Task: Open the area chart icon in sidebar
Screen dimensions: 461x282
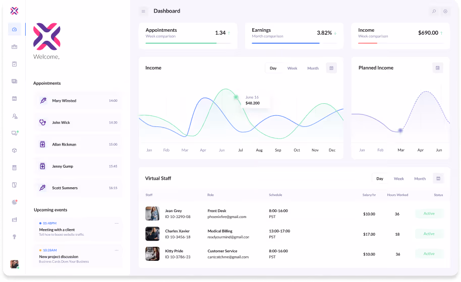Action: click(x=15, y=220)
